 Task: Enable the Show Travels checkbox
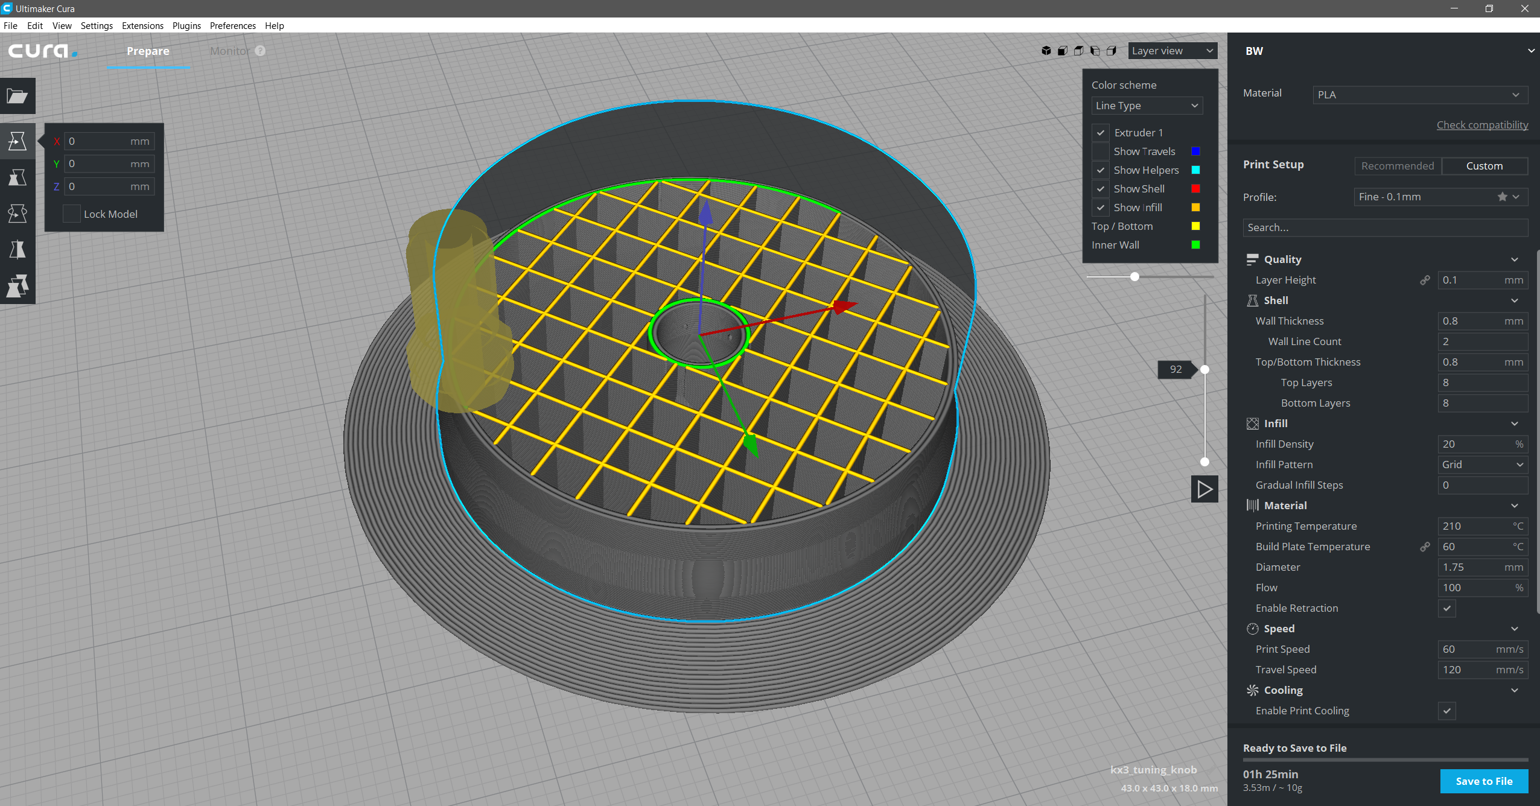[x=1101, y=151]
